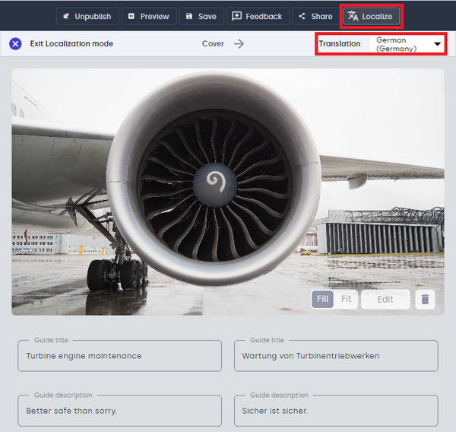The height and width of the screenshot is (432, 456).
Task: Switch image mode to Fill
Action: [x=322, y=299]
